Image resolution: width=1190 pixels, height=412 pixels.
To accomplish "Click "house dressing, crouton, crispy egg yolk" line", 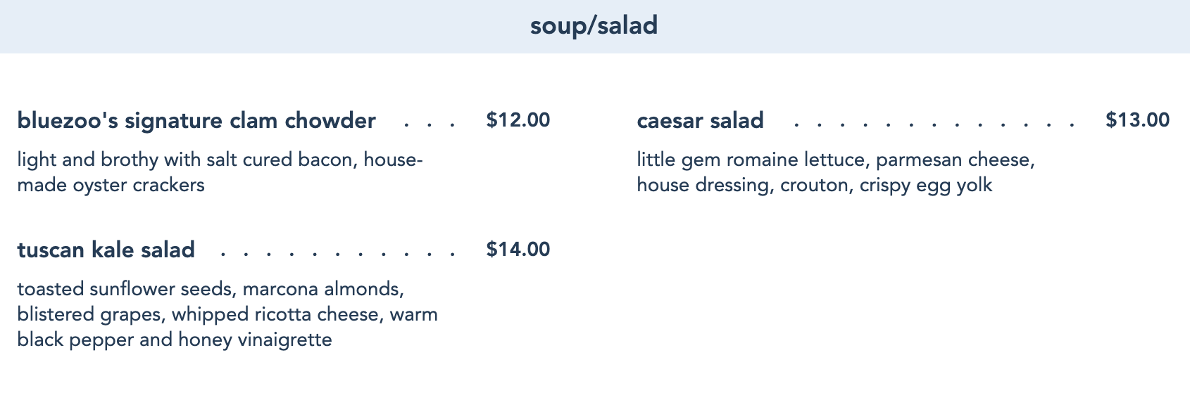I will point(814,186).
